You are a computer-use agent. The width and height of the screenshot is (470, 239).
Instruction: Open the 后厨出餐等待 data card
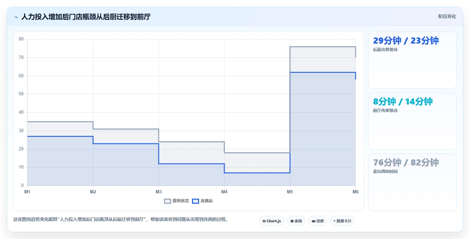coord(412,60)
